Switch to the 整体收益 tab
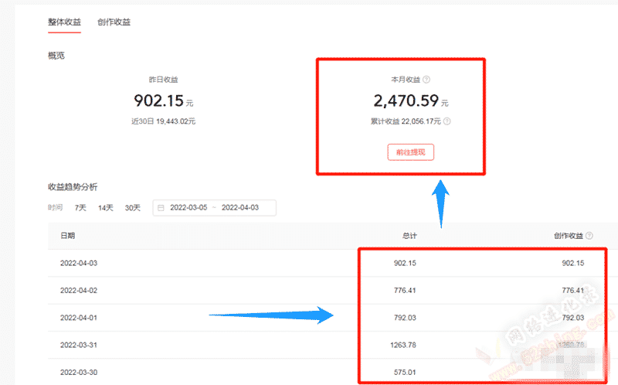 click(64, 22)
